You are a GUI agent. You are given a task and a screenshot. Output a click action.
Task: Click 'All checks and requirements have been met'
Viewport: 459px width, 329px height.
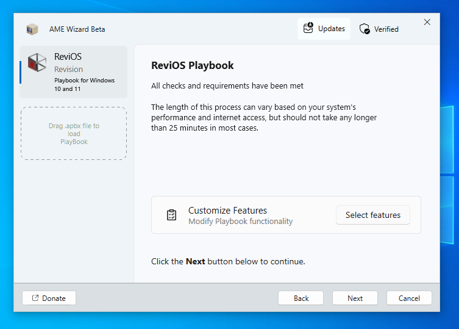point(227,85)
